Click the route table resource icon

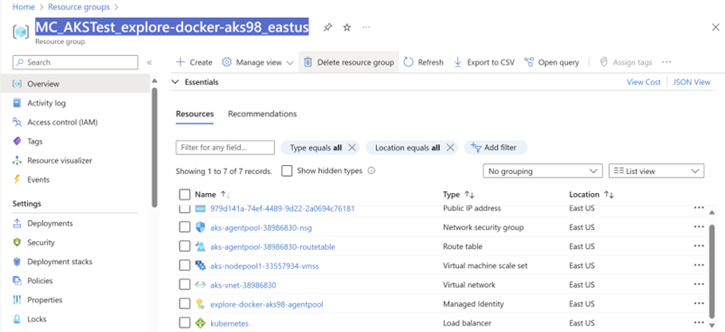click(200, 246)
